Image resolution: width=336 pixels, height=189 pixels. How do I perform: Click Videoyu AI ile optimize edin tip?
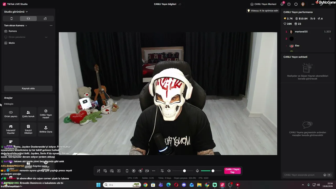263,11
